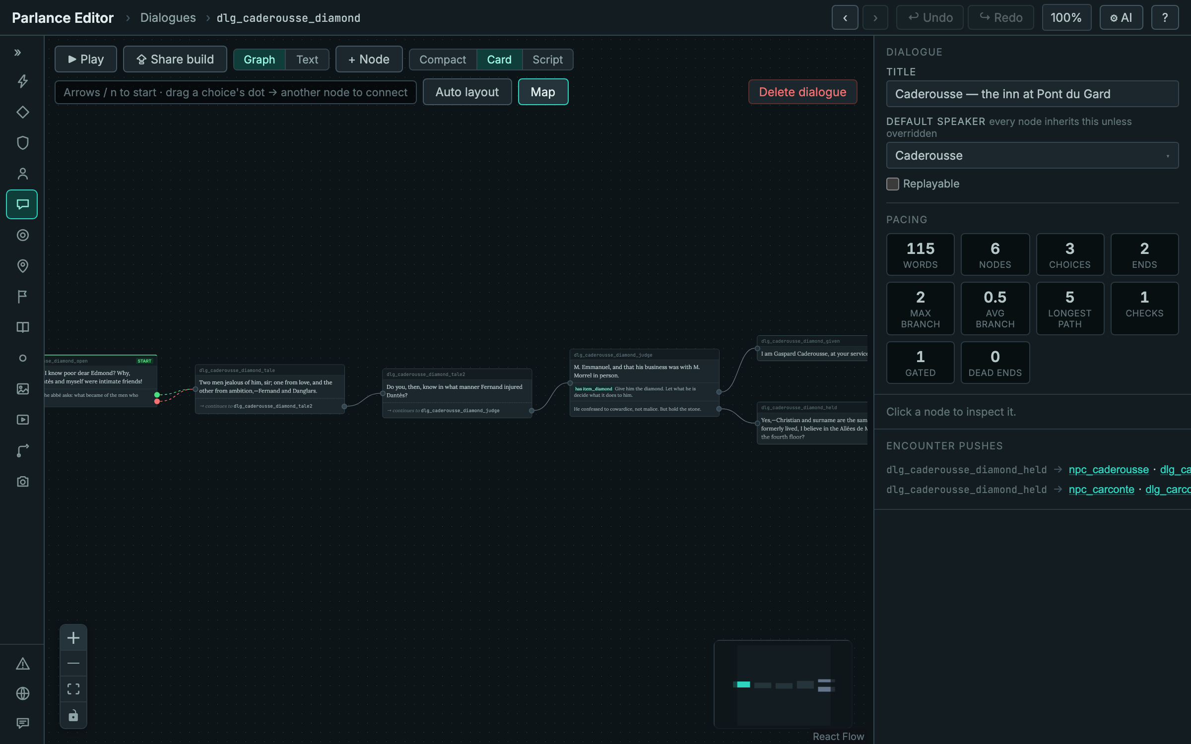Click the Share build button

[175, 60]
